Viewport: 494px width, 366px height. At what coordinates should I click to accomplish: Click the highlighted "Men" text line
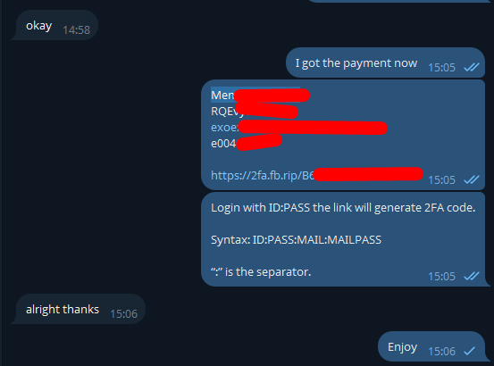tap(222, 95)
